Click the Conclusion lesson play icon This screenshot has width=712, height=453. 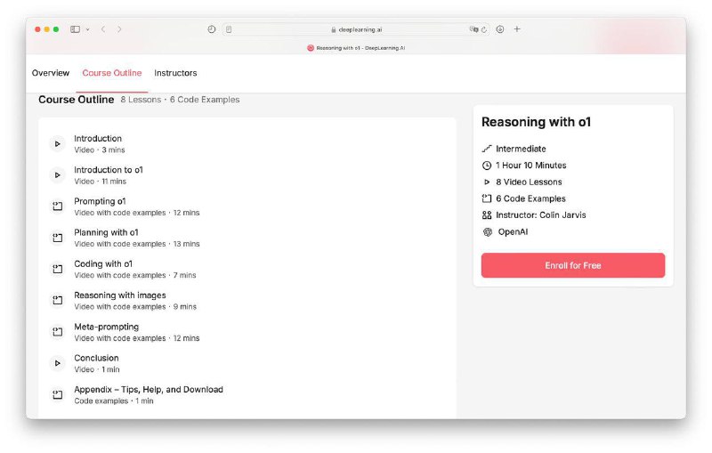(57, 363)
